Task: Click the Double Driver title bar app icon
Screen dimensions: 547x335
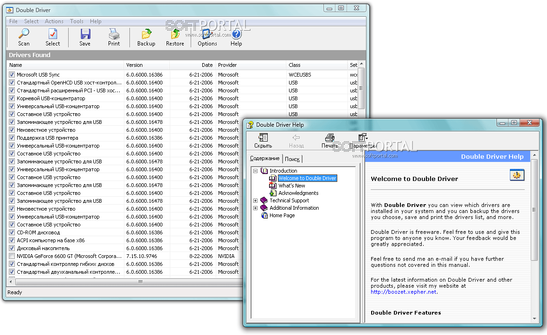Action: 10,10
